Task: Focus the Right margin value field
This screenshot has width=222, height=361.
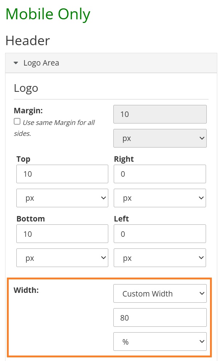Action: coord(160,174)
